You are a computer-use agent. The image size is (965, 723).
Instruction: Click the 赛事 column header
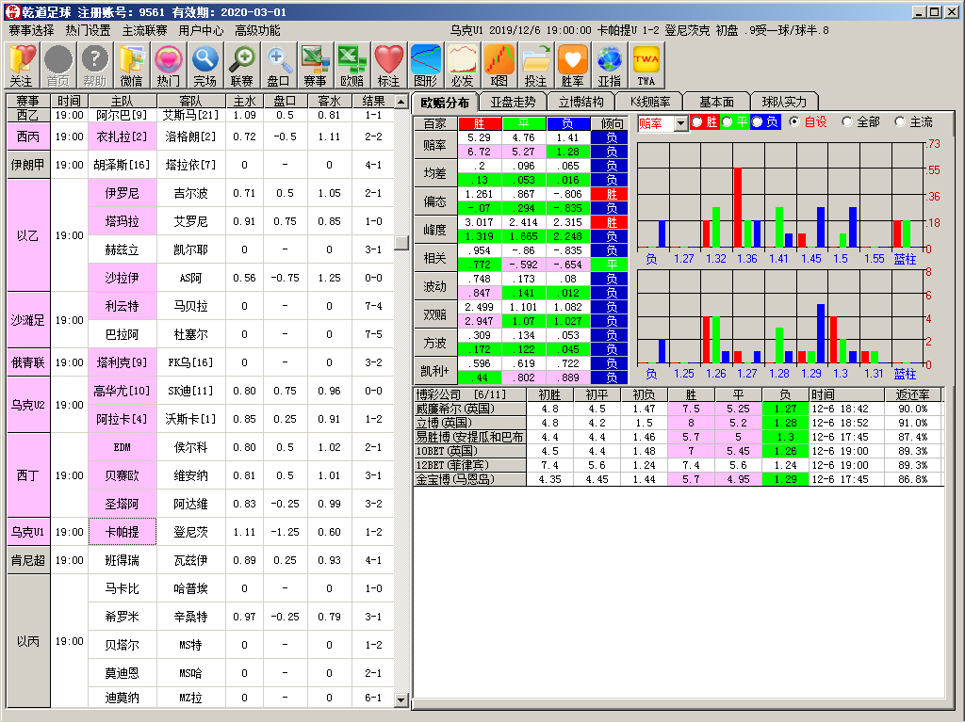[x=27, y=101]
